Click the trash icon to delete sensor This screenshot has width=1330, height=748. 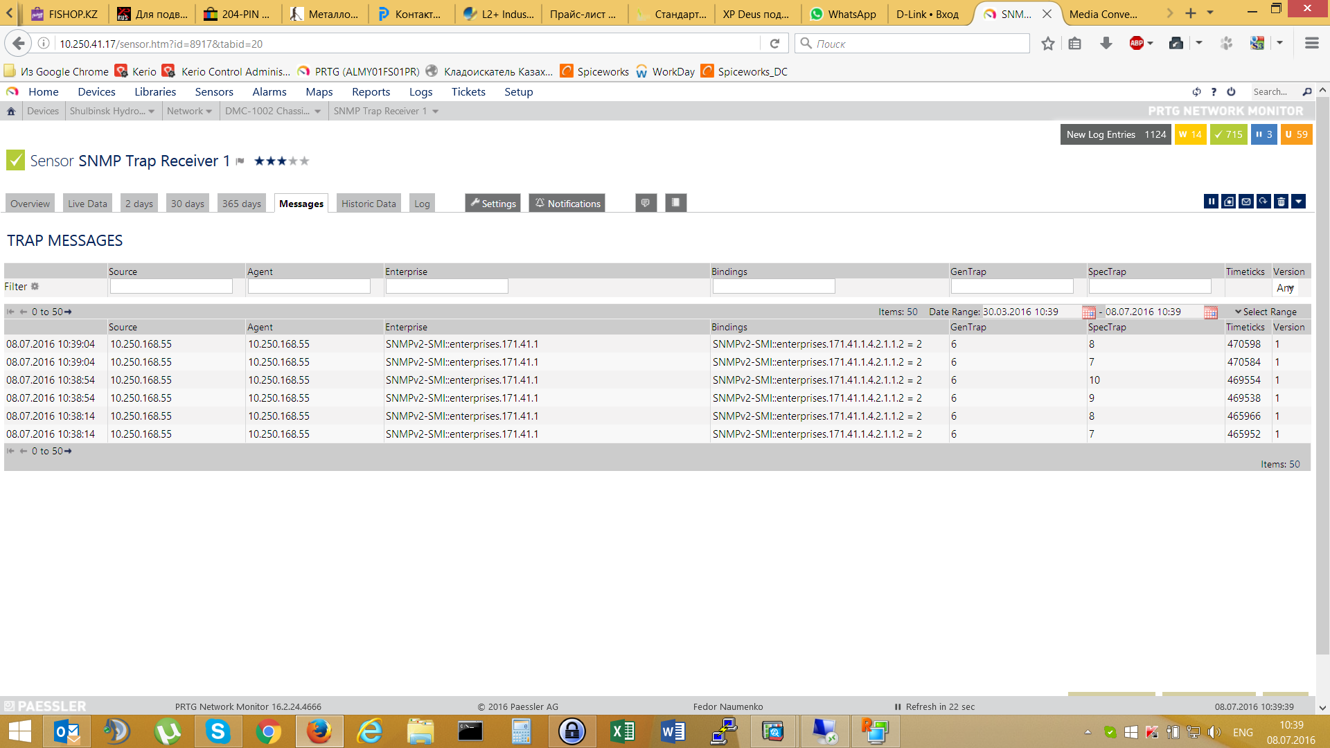pyautogui.click(x=1281, y=202)
